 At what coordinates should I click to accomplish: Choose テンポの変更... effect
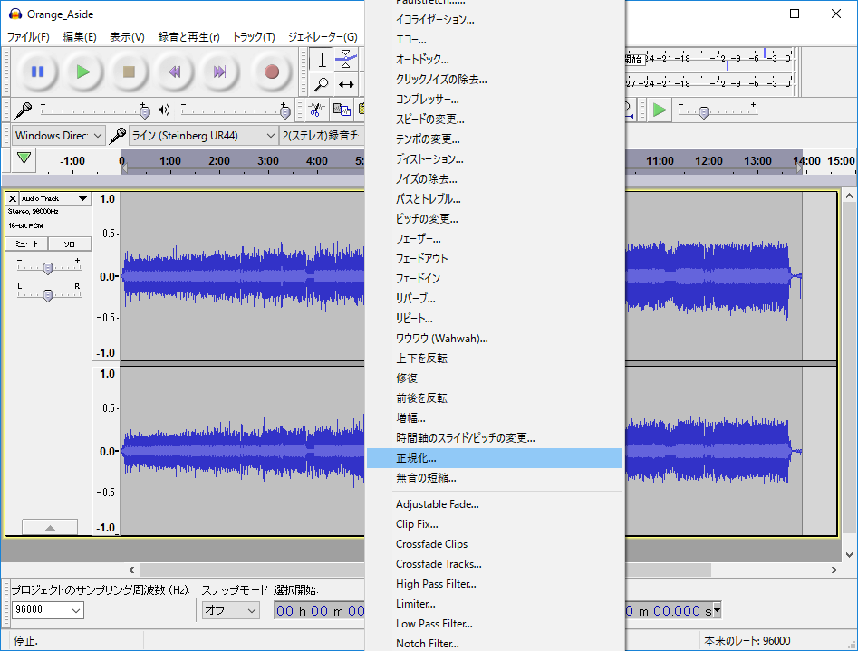tap(495, 139)
